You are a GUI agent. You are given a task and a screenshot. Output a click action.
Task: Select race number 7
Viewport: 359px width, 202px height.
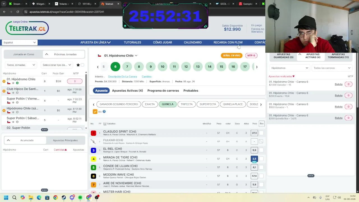tap(127, 67)
